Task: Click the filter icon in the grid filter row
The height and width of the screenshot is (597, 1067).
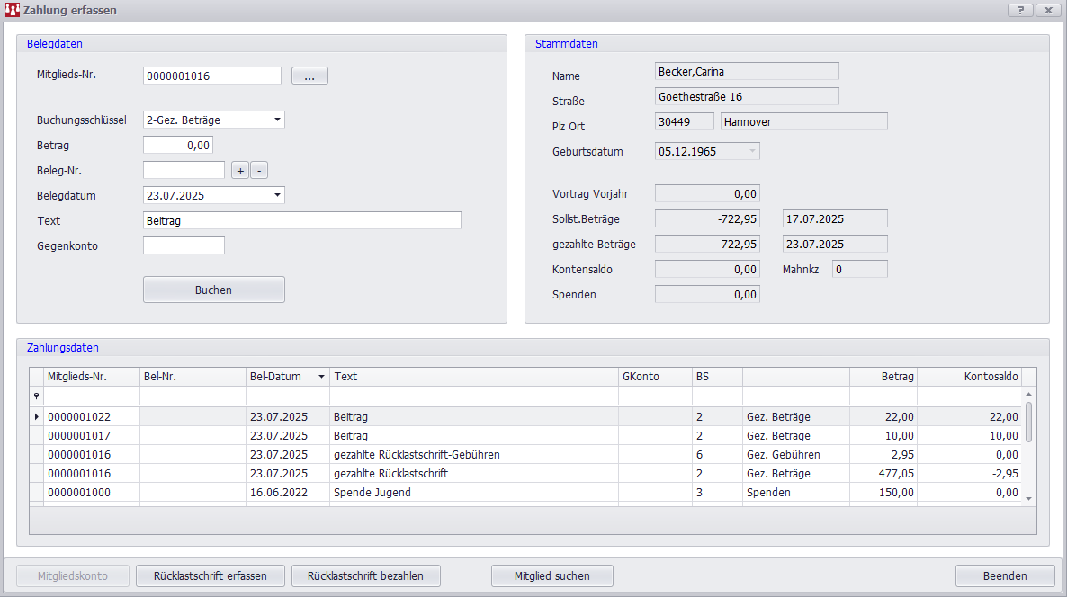Action: click(x=37, y=396)
